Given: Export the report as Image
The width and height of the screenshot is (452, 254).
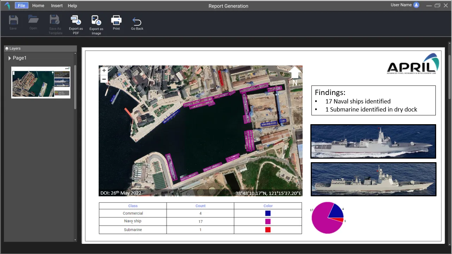Looking at the screenshot, I should tap(96, 21).
